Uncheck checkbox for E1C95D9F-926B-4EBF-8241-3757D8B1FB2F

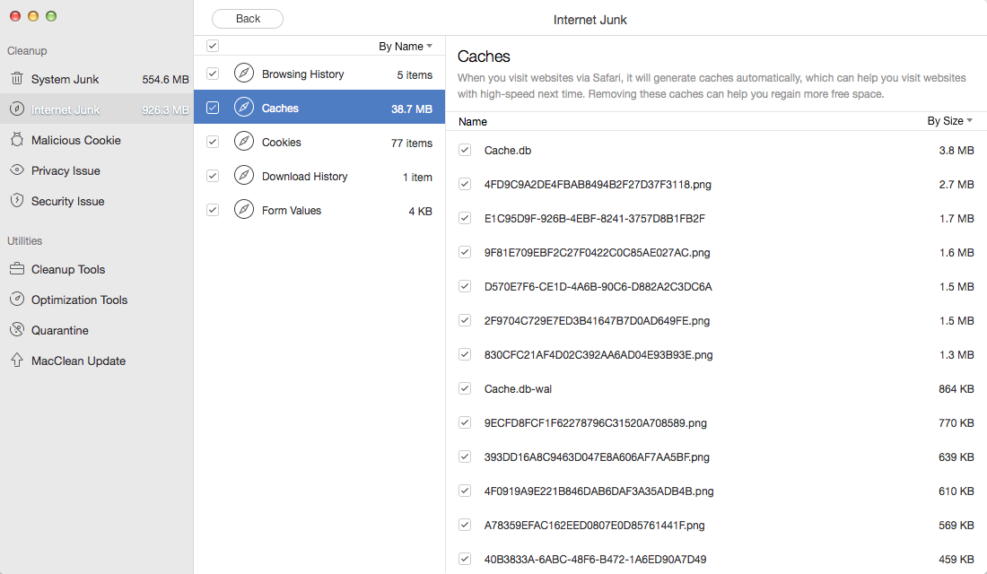465,218
